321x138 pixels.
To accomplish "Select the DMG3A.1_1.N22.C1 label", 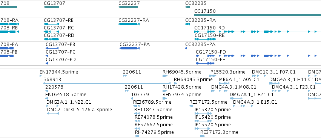I will click(x=69, y=102).
